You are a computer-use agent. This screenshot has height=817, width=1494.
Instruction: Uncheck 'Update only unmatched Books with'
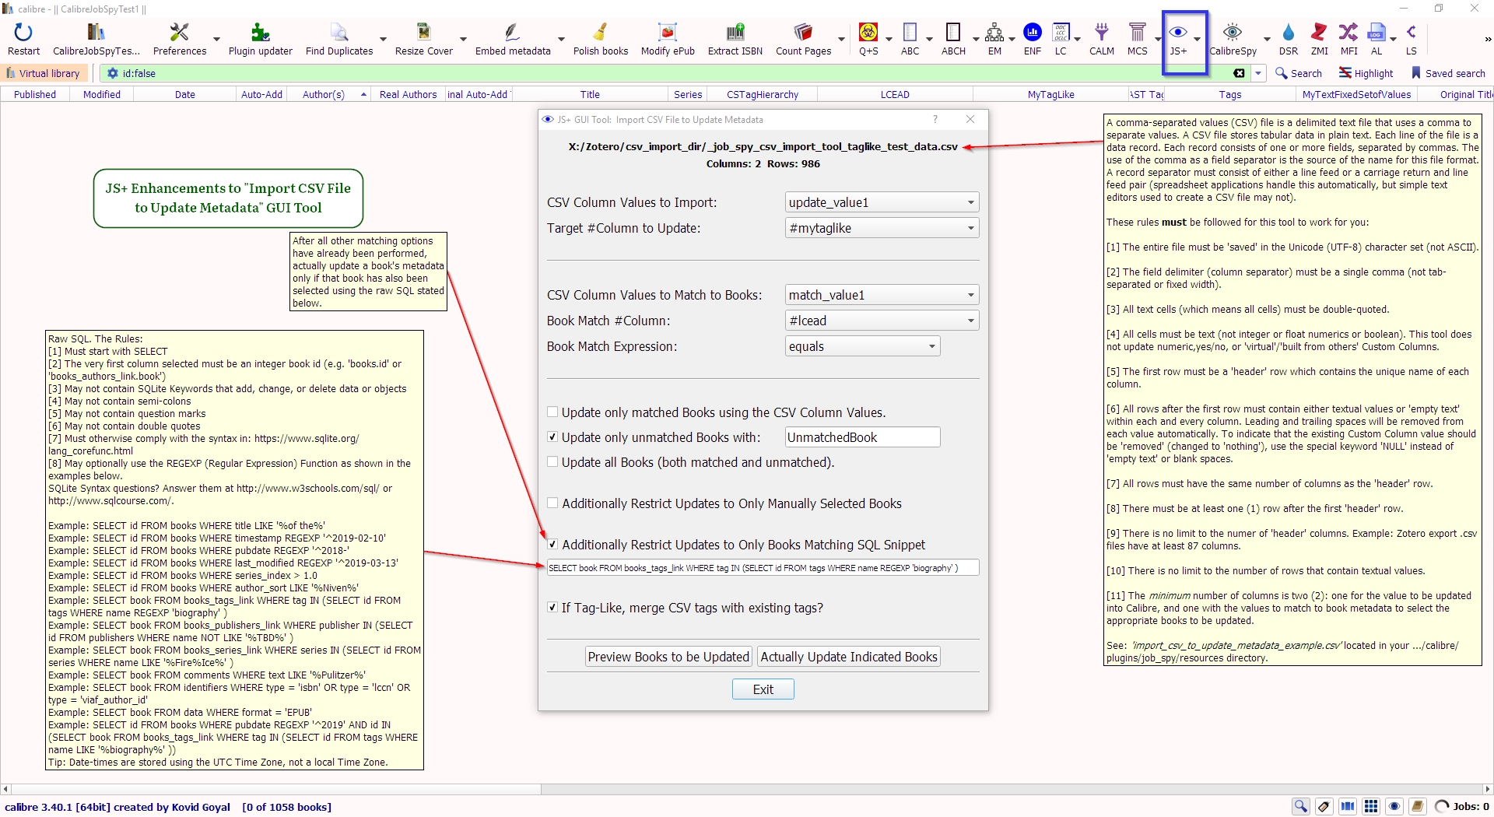pyautogui.click(x=552, y=437)
